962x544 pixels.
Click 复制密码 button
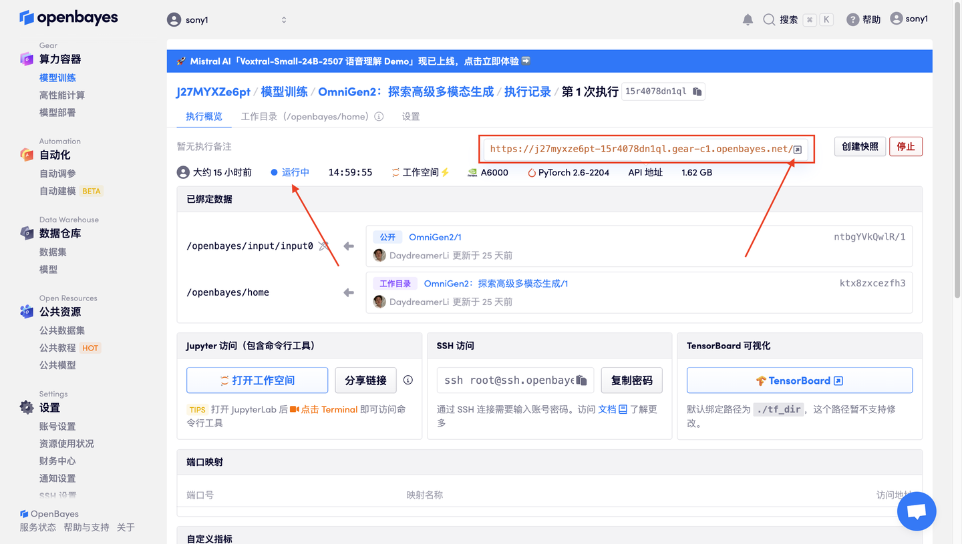pos(631,380)
